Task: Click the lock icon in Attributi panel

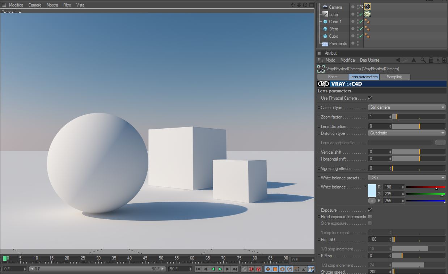Action: pos(431,60)
